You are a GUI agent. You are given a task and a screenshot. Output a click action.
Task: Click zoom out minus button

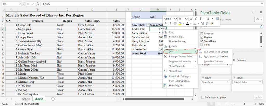tap(232, 104)
